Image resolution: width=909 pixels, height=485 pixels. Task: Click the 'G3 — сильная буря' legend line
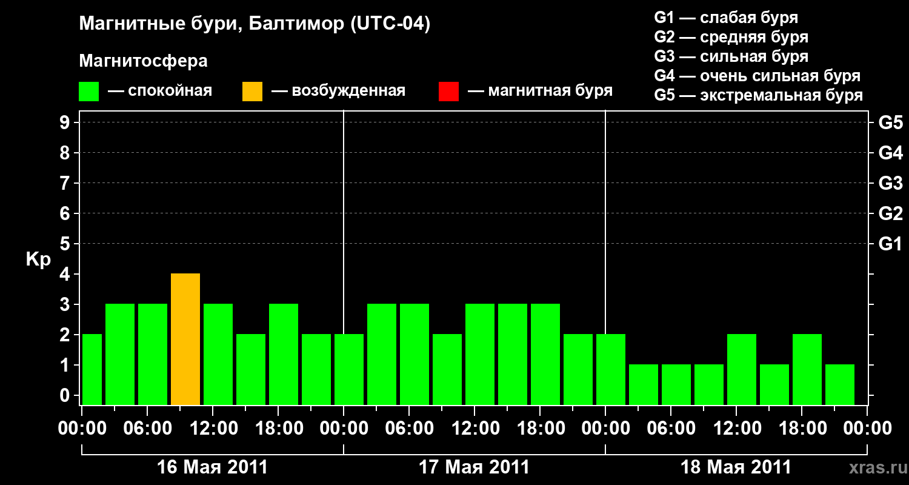tap(731, 56)
